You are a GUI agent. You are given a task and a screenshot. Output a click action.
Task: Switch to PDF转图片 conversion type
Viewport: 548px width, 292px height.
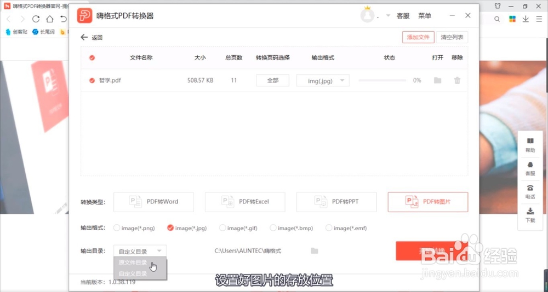tap(428, 202)
